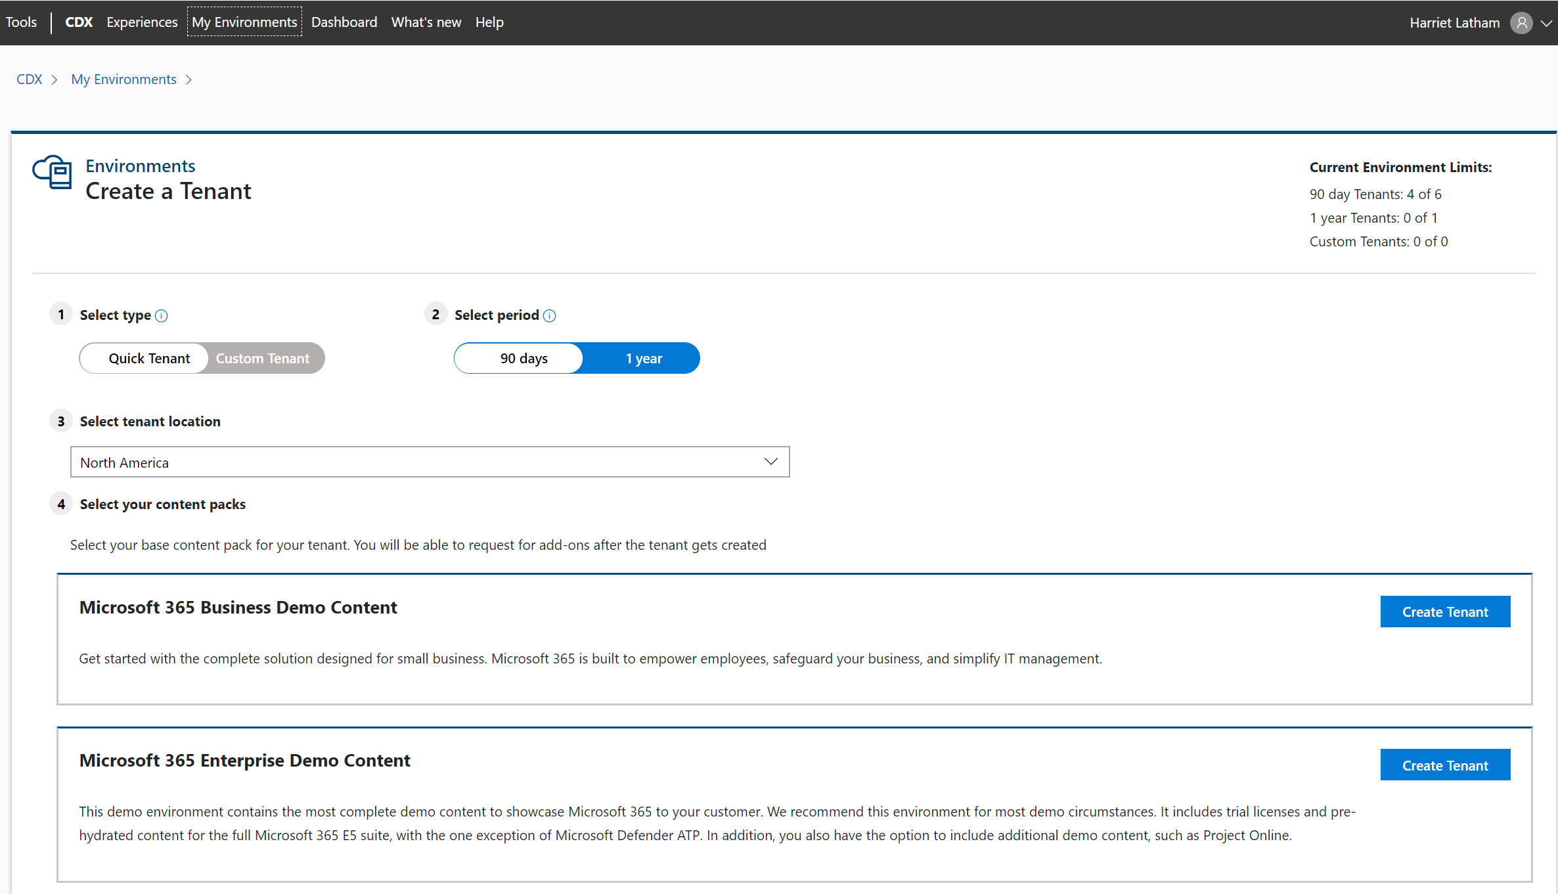Open the What's new navigation item
This screenshot has height=894, width=1558.
(426, 22)
